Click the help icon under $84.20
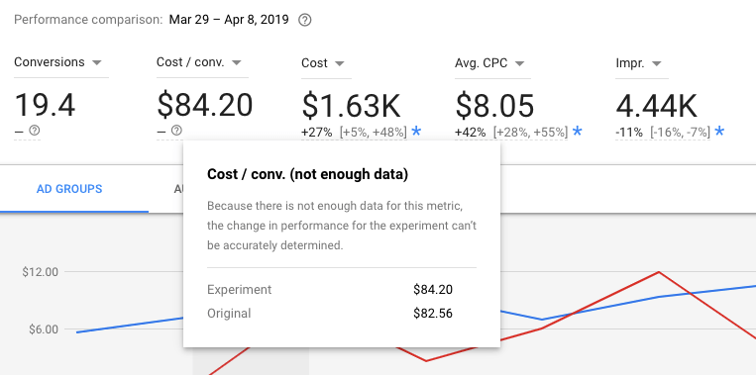The height and width of the screenshot is (375, 756). [177, 130]
